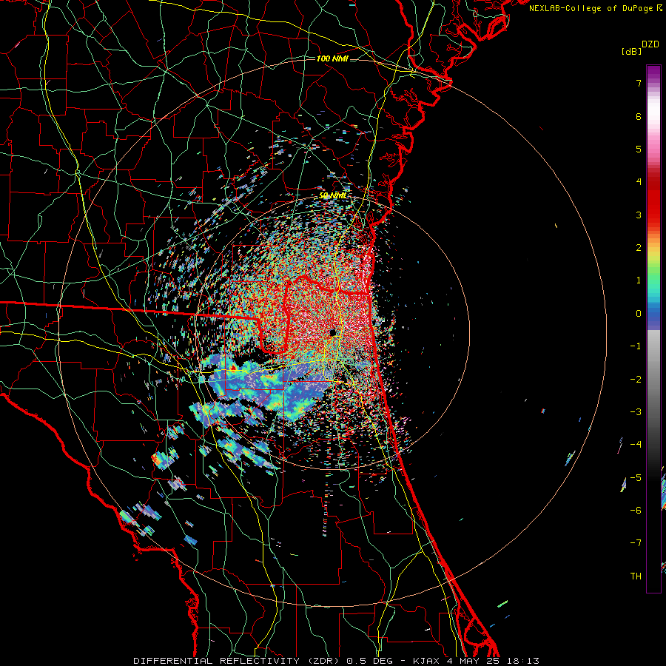Click the 6 value on the scale

click(x=639, y=116)
